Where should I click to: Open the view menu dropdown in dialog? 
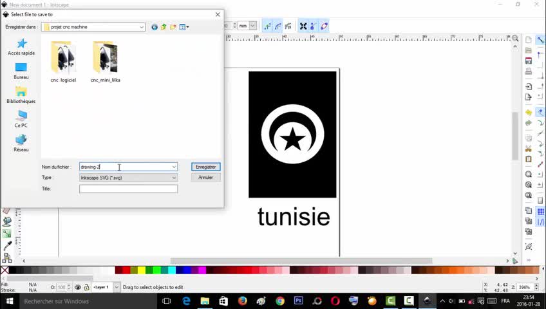click(184, 27)
